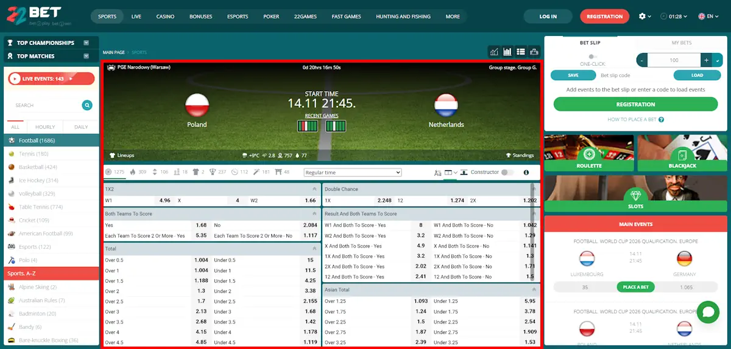Screen dimensions: 731x349
Task: Select the goalpost 48 markets filter
Action: click(283, 172)
